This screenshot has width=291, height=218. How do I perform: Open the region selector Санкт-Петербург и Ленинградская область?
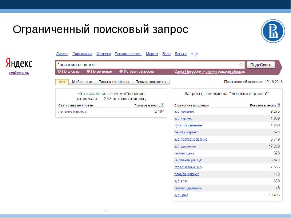(x=211, y=70)
